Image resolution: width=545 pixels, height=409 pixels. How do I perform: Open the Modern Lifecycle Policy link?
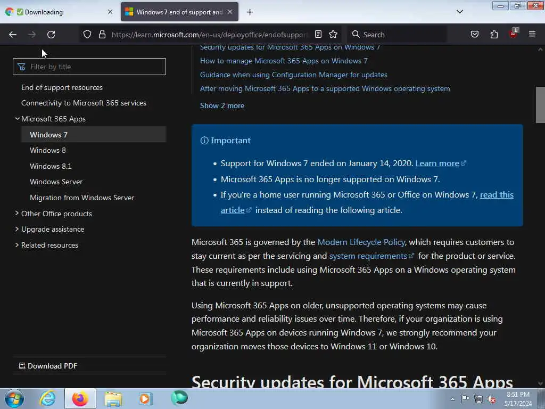(x=361, y=242)
